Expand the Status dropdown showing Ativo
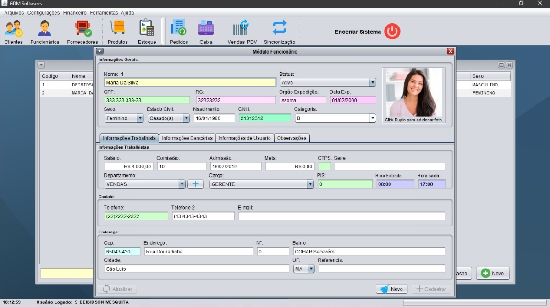Screen dimensions: 550x307 pyautogui.click(x=328, y=83)
